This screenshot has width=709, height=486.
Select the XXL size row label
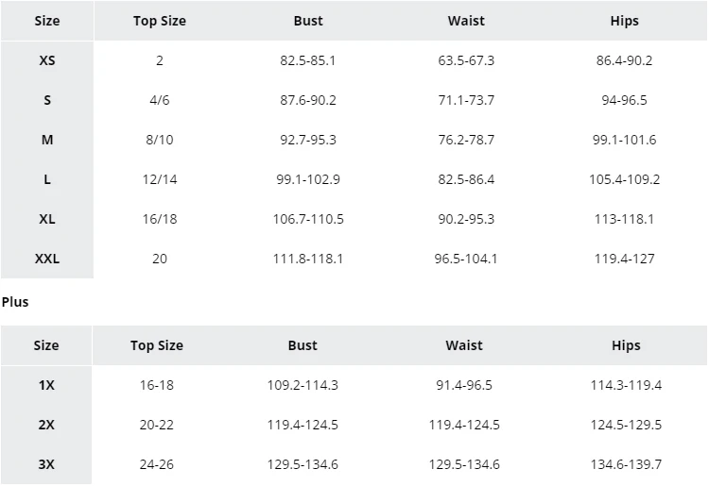(x=47, y=259)
